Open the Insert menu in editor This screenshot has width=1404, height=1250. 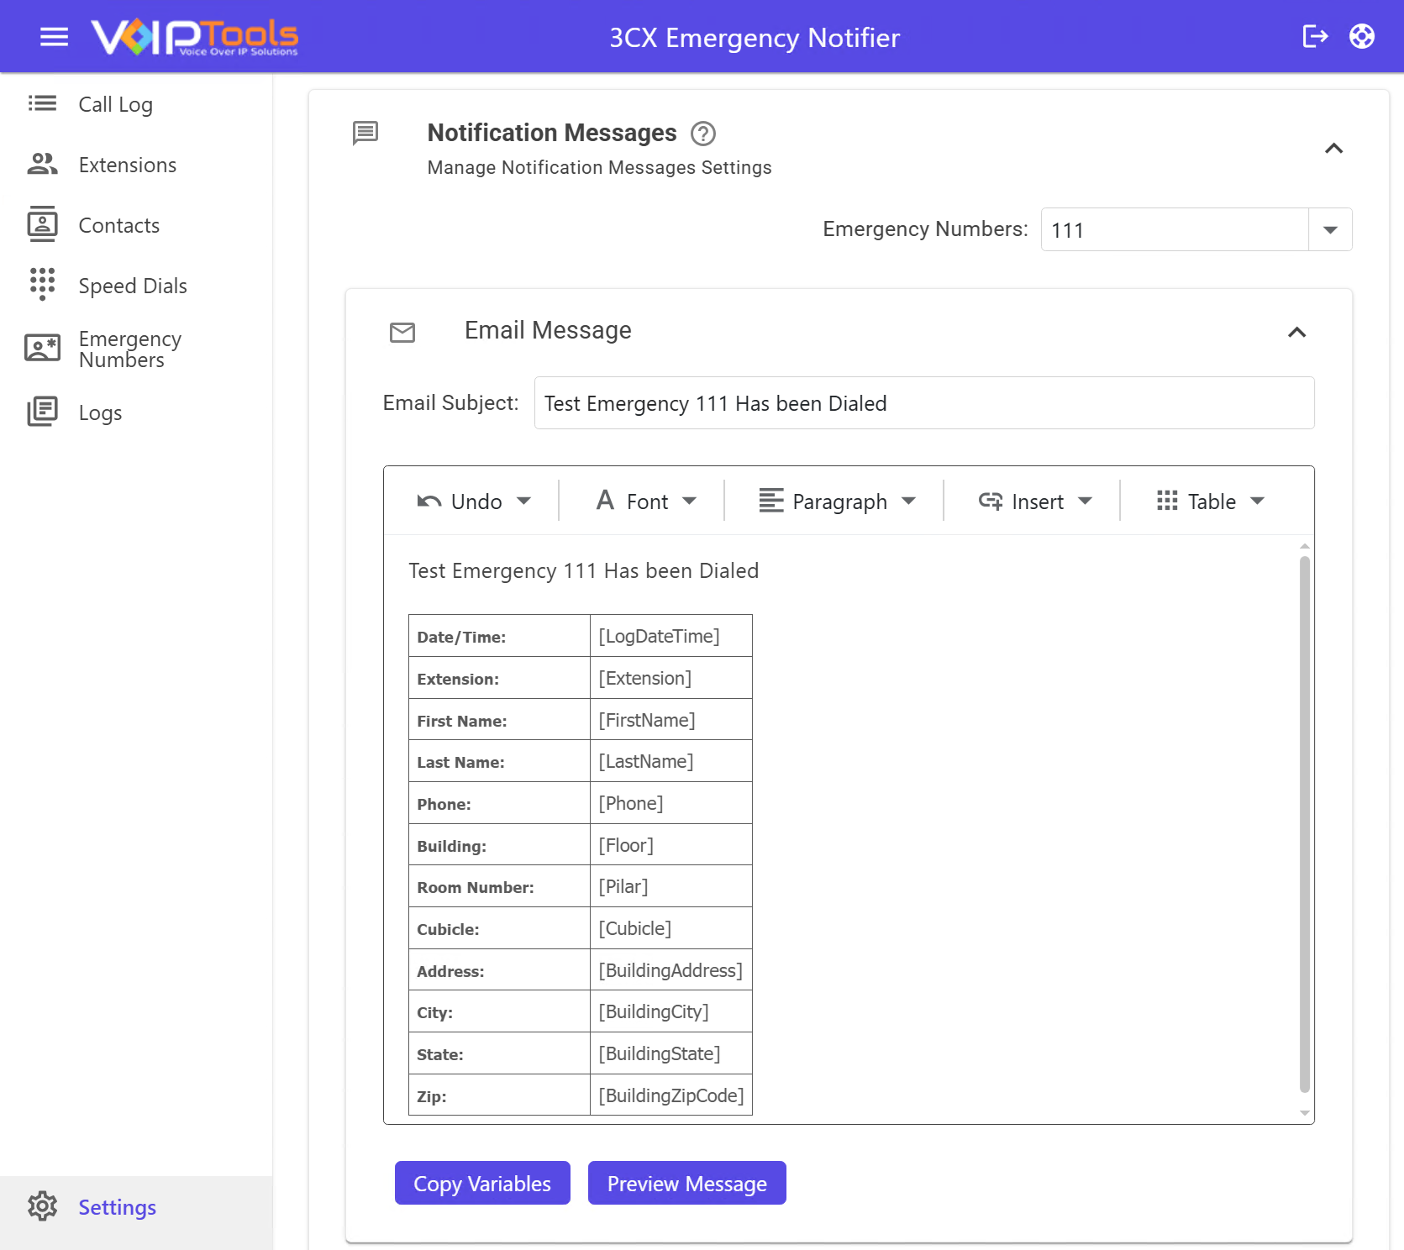click(x=1035, y=502)
